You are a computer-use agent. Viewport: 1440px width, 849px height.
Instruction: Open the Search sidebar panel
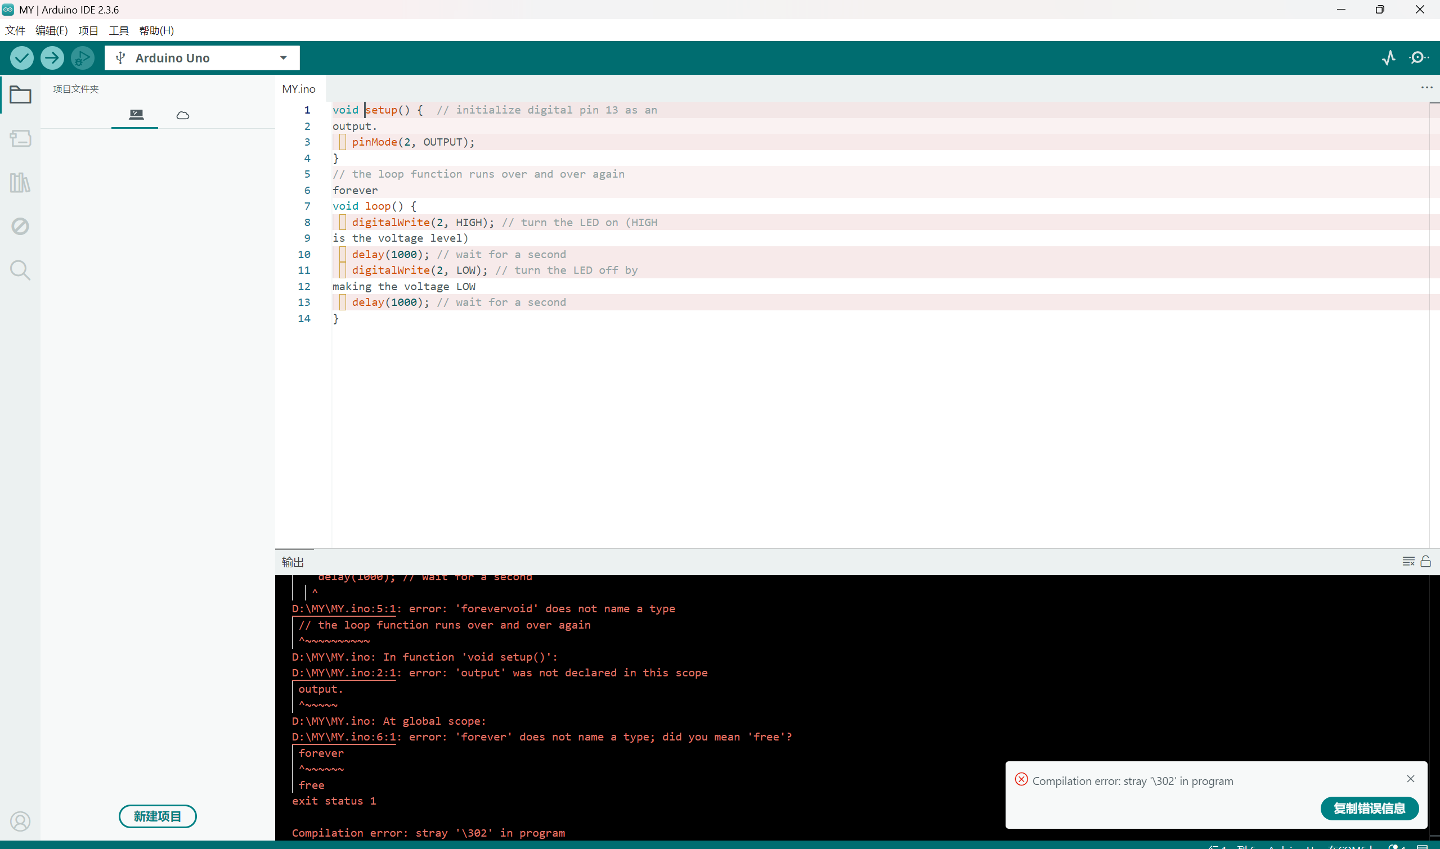20,270
